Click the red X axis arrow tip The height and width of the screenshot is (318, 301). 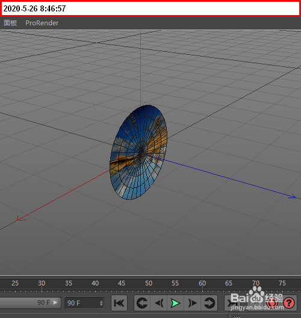pos(20,219)
